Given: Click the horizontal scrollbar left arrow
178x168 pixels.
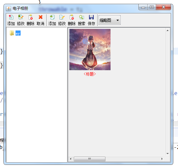Looking at the screenshot, I should [x=71, y=159].
